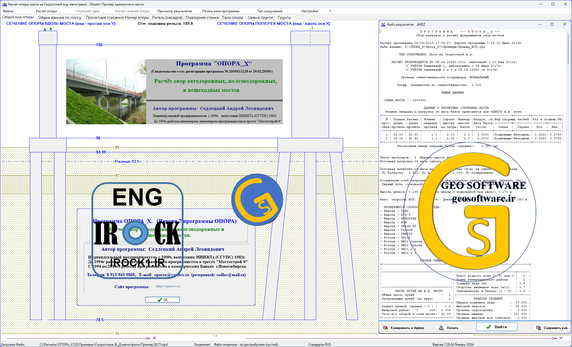
Task: Open the Тело опоры tab
Action: (232, 17)
